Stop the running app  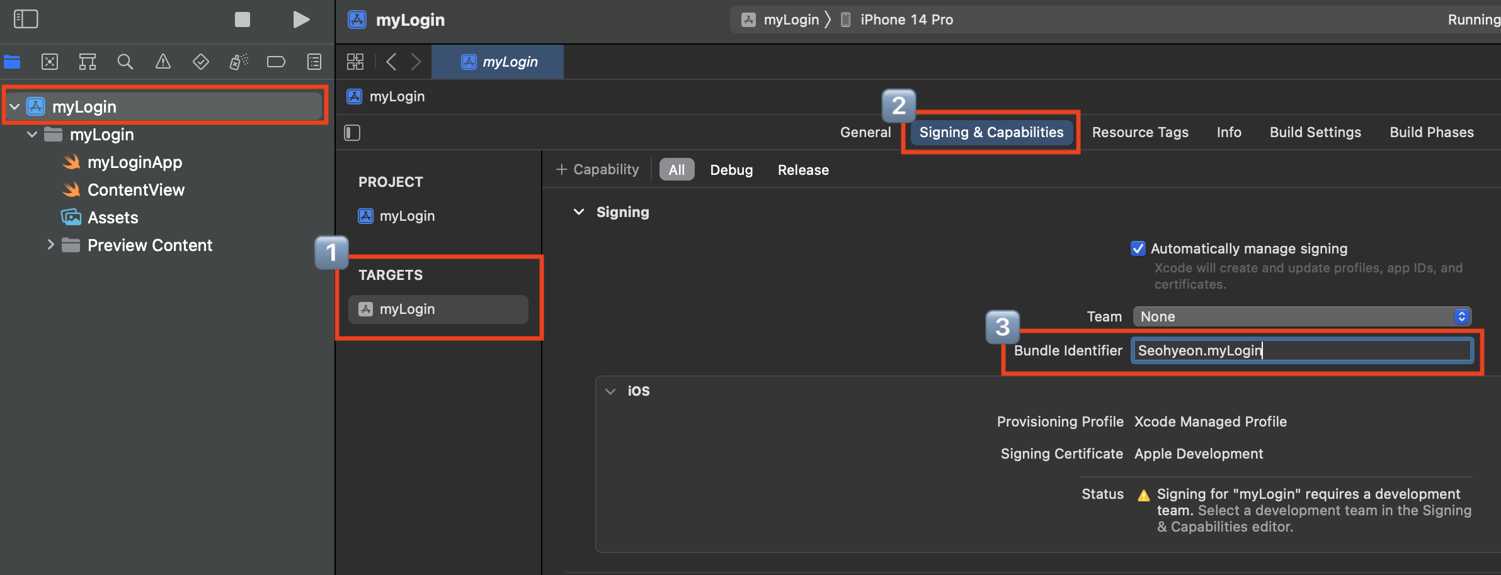[x=243, y=20]
